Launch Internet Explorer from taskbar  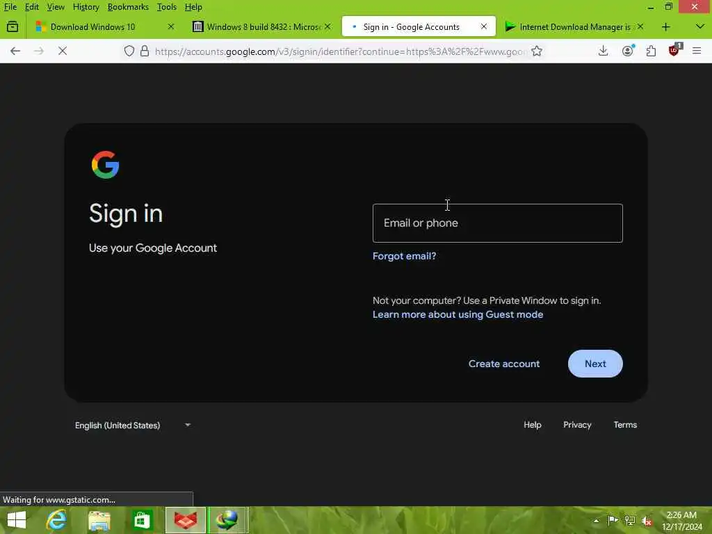(57, 520)
